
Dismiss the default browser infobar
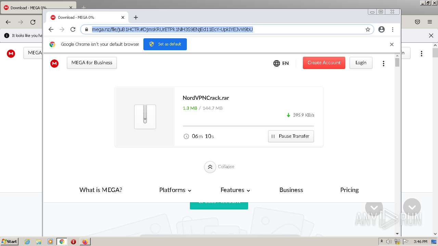392,44
